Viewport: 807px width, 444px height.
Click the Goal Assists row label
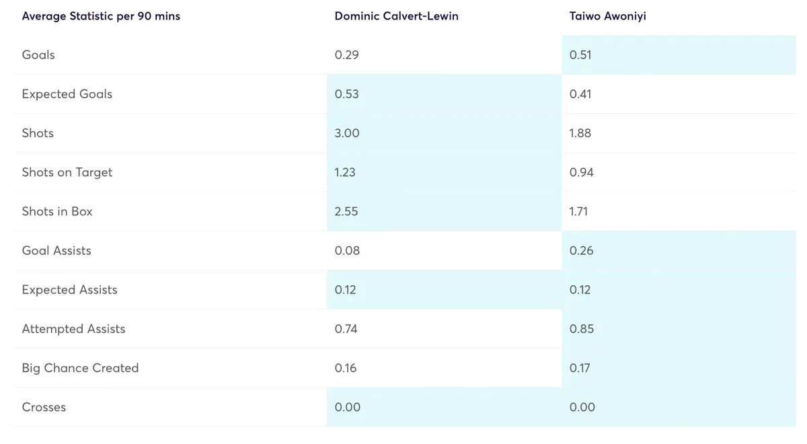click(x=56, y=250)
